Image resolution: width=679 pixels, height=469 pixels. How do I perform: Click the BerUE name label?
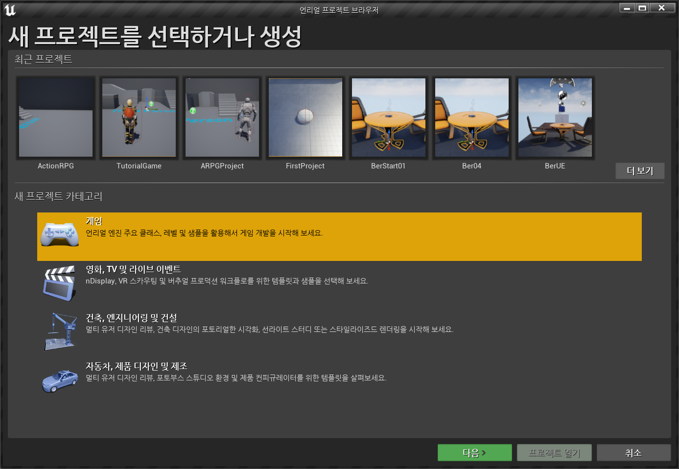[x=555, y=166]
